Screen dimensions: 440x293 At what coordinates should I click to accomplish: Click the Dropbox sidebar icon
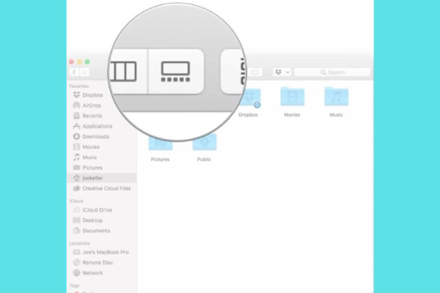76,94
